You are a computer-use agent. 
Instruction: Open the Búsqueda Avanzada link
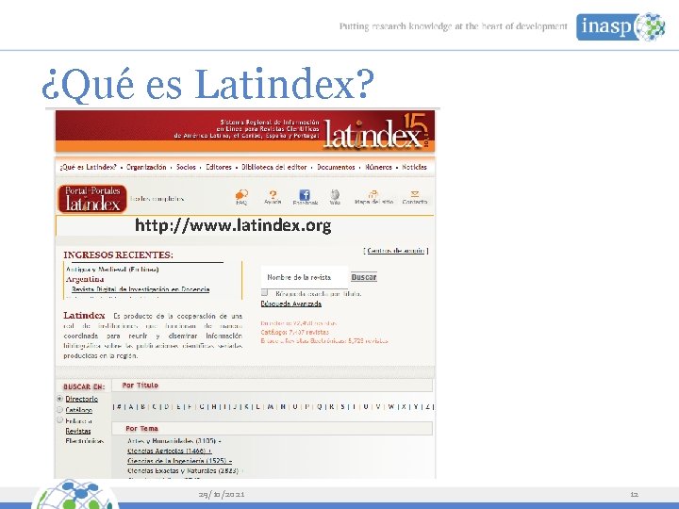click(x=291, y=304)
